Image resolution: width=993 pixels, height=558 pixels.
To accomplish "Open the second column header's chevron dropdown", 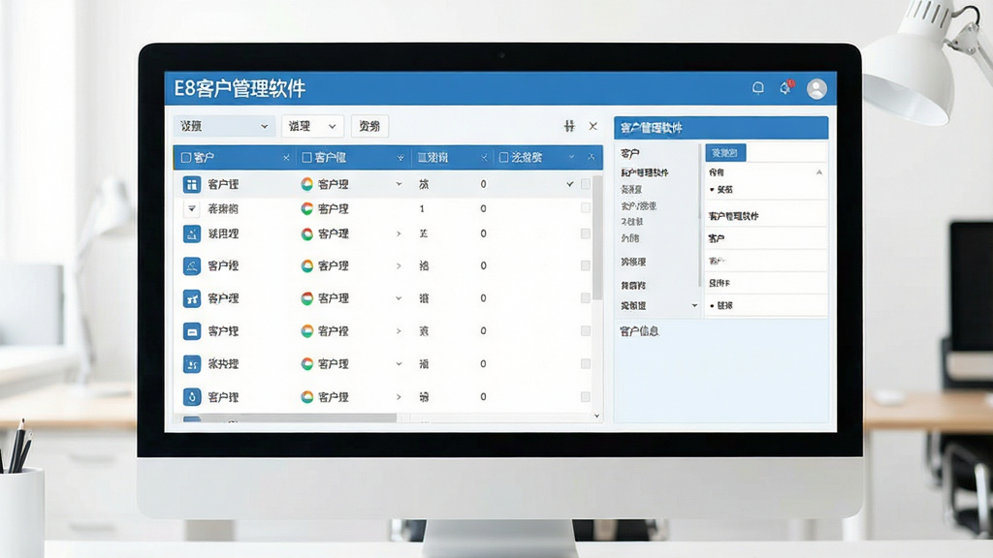I will coord(400,158).
